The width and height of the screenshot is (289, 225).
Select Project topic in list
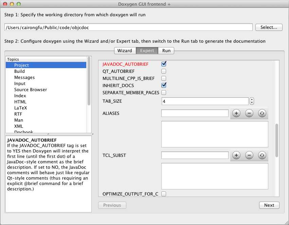pyautogui.click(x=46, y=65)
